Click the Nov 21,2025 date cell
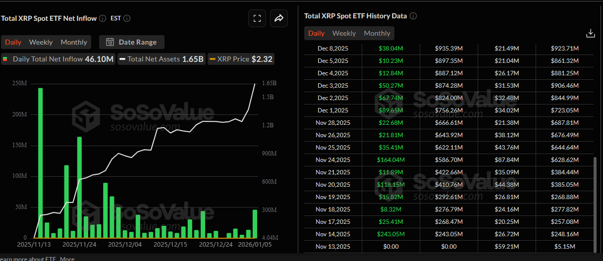The image size is (603, 261). pyautogui.click(x=333, y=172)
